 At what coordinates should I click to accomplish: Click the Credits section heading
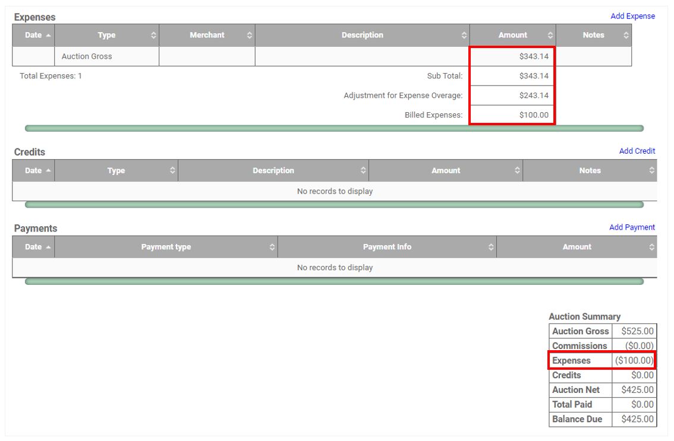click(30, 152)
